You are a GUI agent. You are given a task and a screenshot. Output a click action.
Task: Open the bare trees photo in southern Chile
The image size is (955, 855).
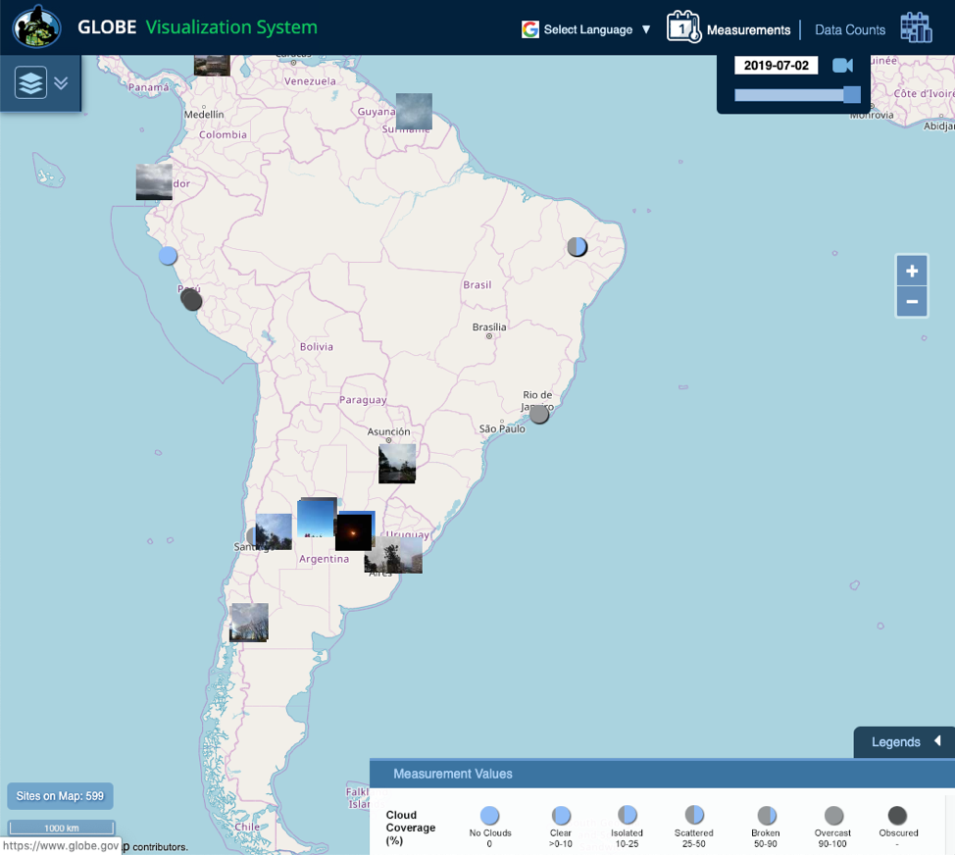(249, 623)
